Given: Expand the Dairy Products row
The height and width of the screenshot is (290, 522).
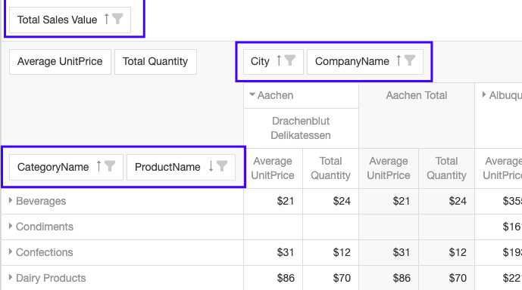Looking at the screenshot, I should tap(11, 277).
